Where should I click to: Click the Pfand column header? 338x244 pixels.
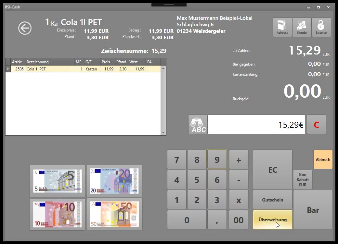[121, 62]
